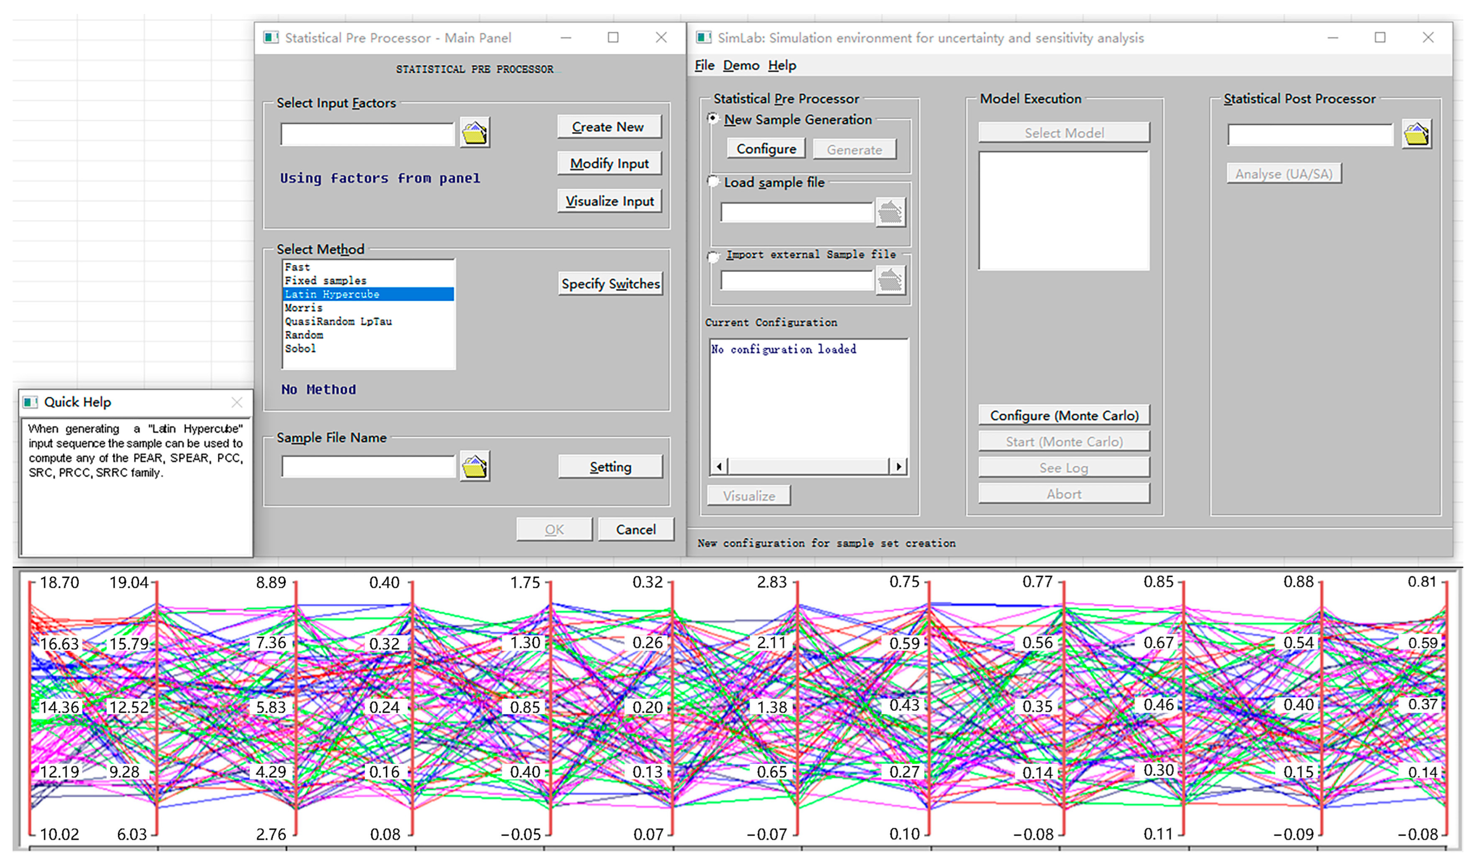Image resolution: width=1471 pixels, height=862 pixels.
Task: Click Configure (Monte Carlo) button
Action: coord(1063,415)
